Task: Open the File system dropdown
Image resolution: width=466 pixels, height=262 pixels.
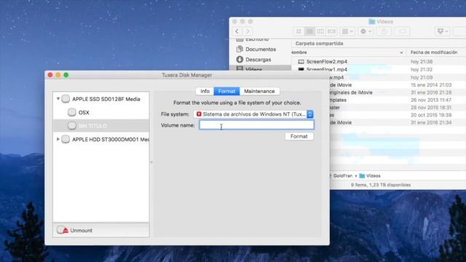Action: click(x=253, y=114)
